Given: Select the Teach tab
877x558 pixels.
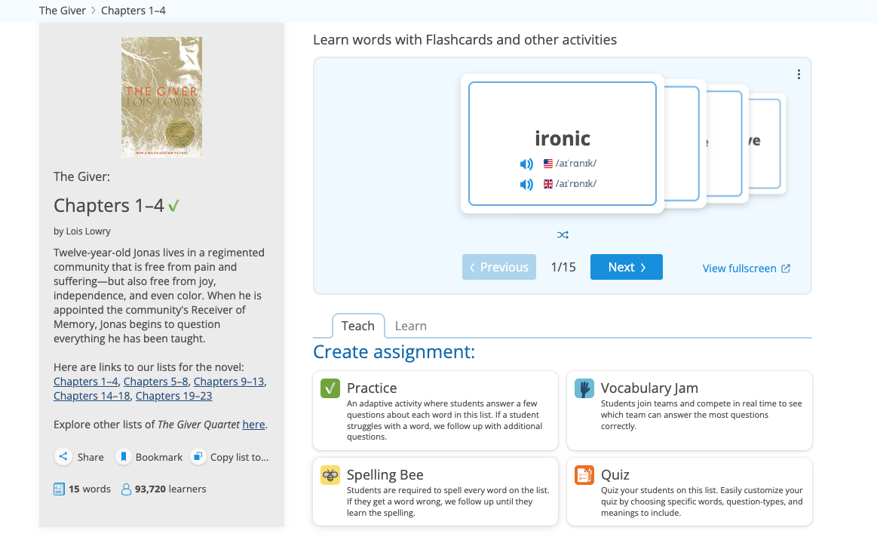Looking at the screenshot, I should 358,326.
